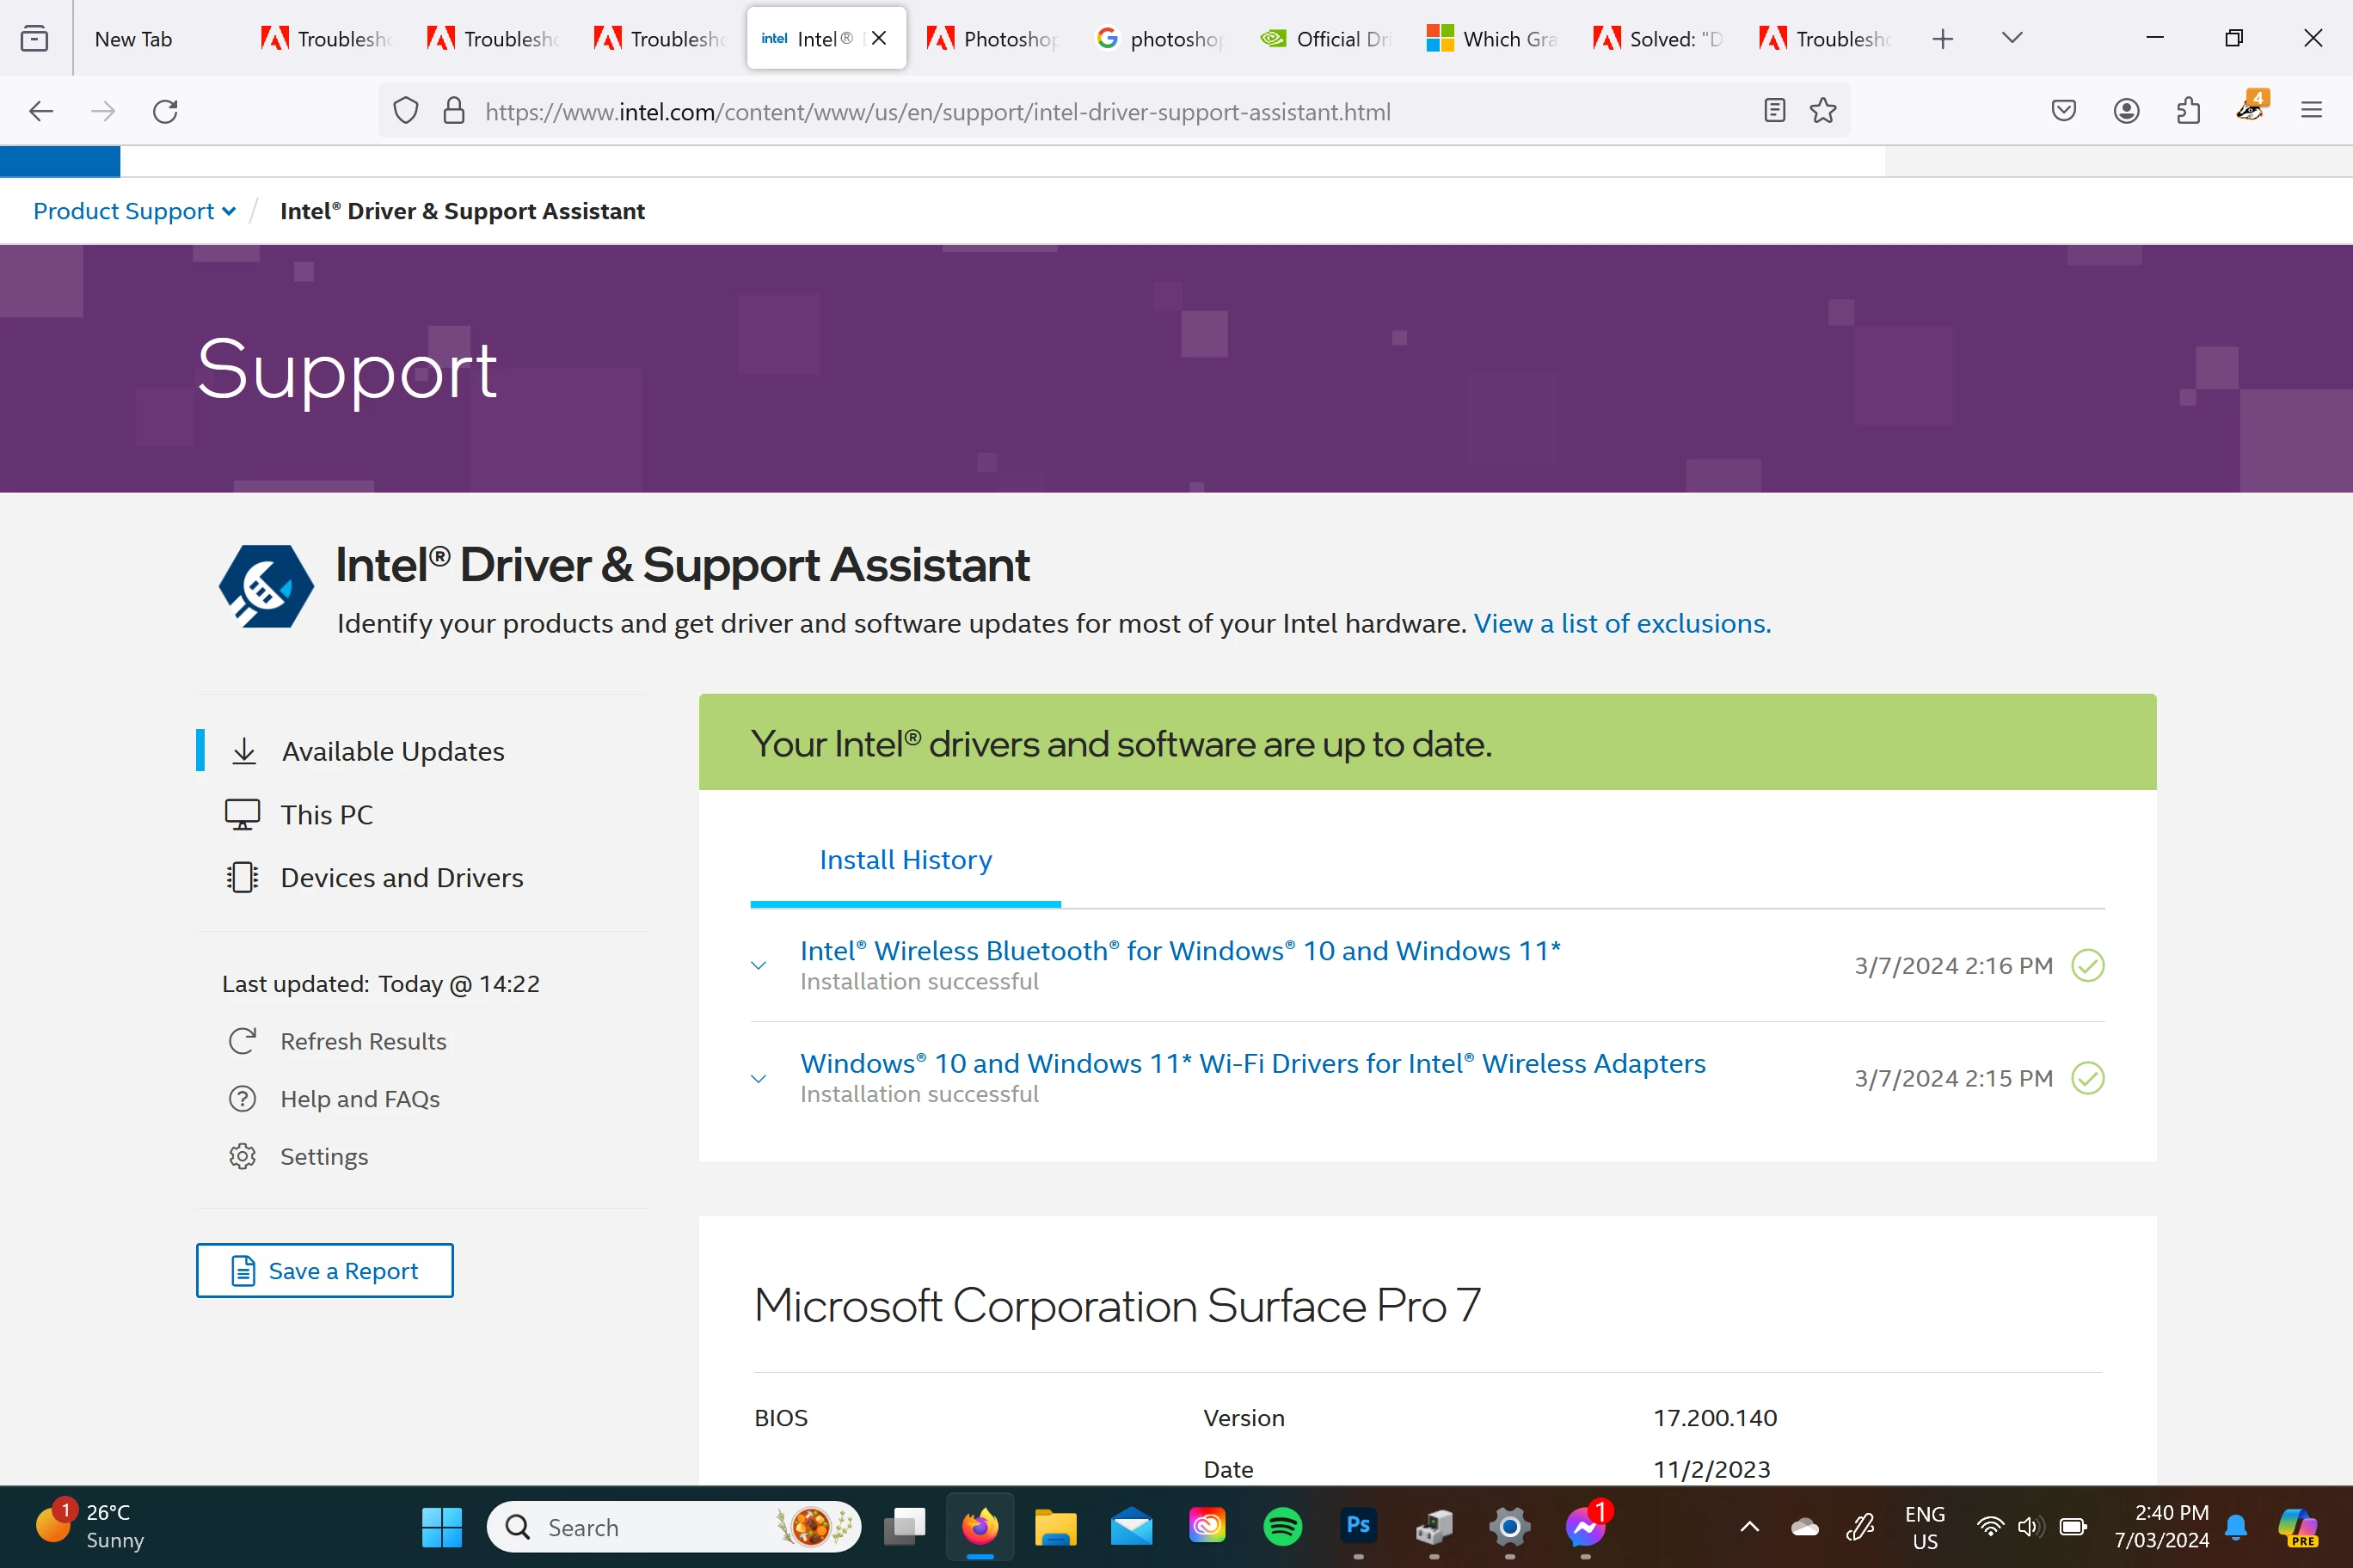Image resolution: width=2353 pixels, height=1568 pixels.
Task: Open Intel Wireless Bluetooth driver link
Action: [1179, 950]
